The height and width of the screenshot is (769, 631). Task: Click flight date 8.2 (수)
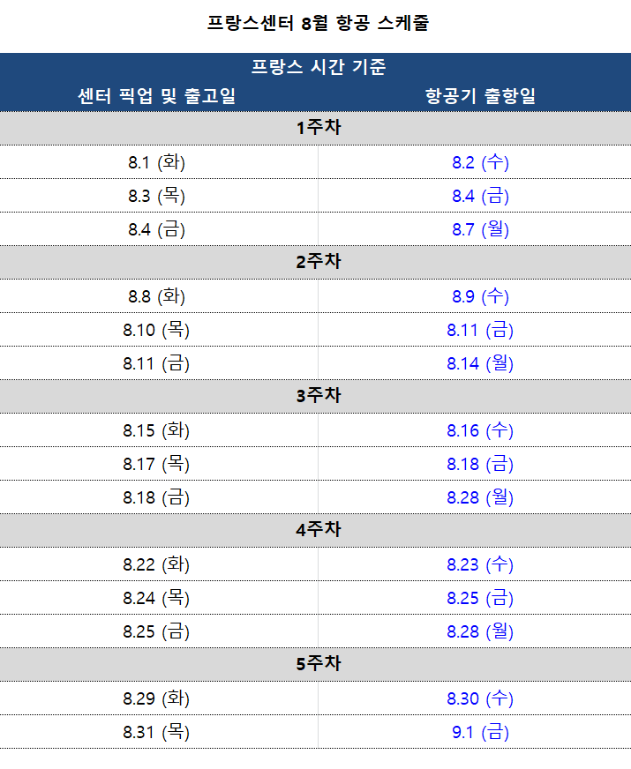480,162
